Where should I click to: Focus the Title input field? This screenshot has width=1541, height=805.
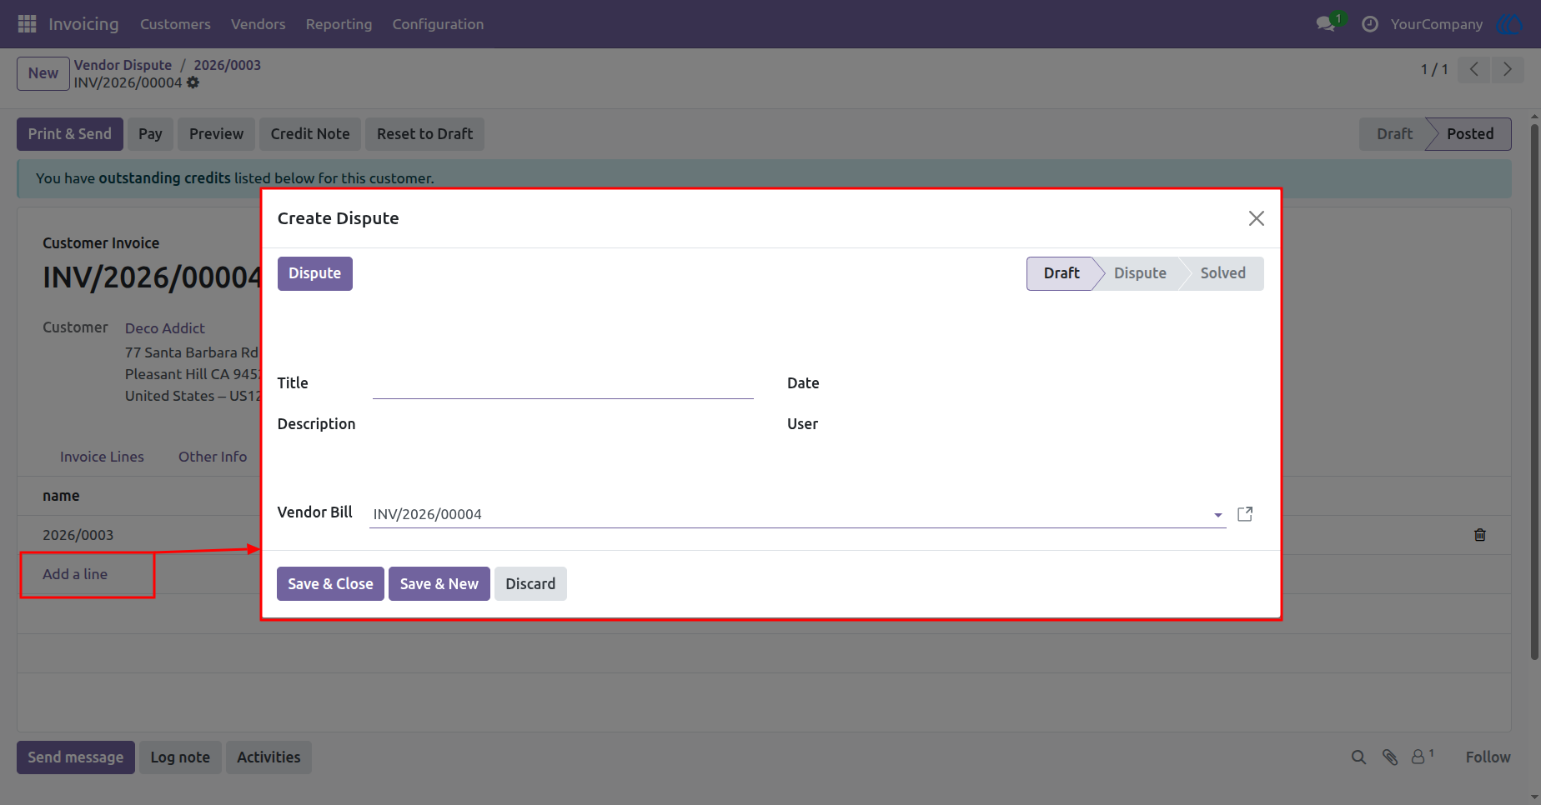click(x=563, y=384)
